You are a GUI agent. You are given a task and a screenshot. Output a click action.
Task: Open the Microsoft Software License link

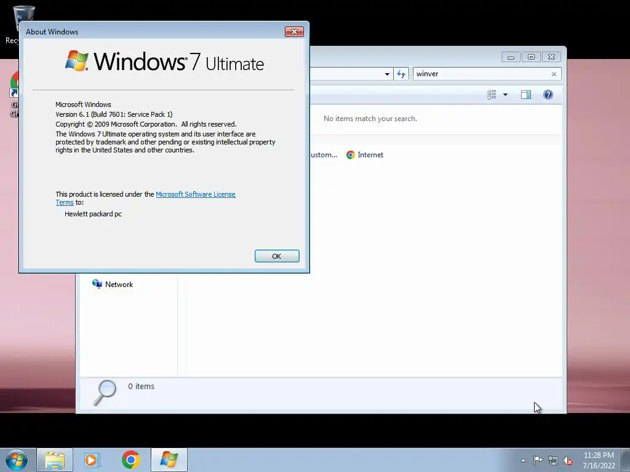pyautogui.click(x=195, y=194)
